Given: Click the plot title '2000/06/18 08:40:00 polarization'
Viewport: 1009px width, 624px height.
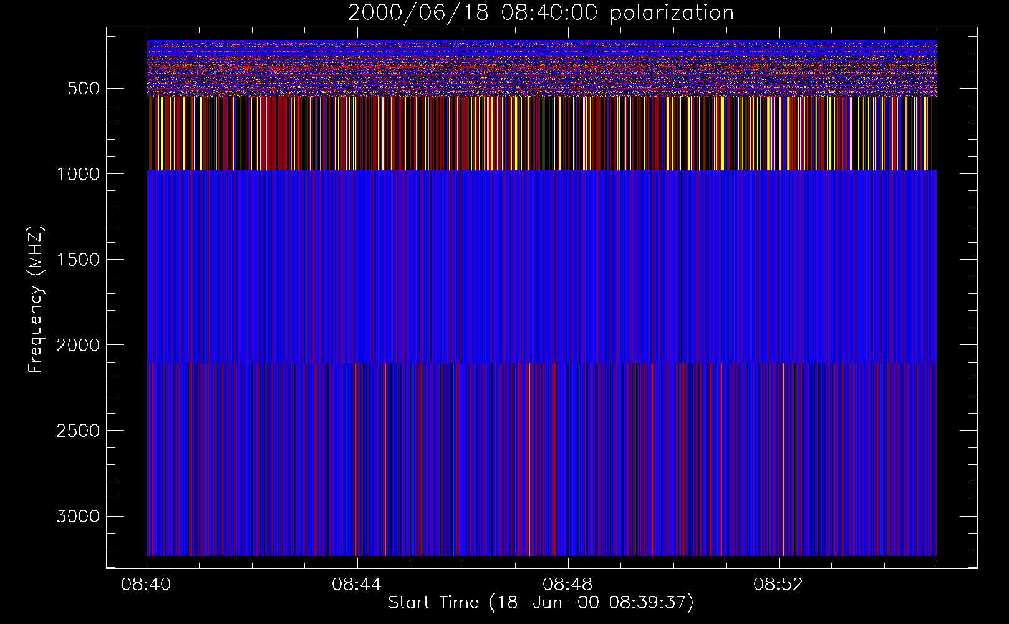Looking at the screenshot, I should click(541, 13).
